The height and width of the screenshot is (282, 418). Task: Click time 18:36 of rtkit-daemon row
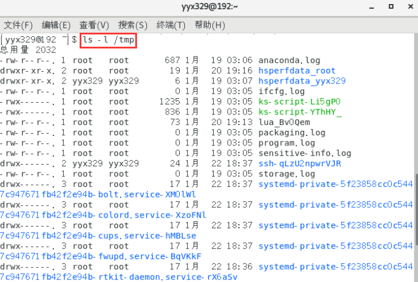coord(239,267)
